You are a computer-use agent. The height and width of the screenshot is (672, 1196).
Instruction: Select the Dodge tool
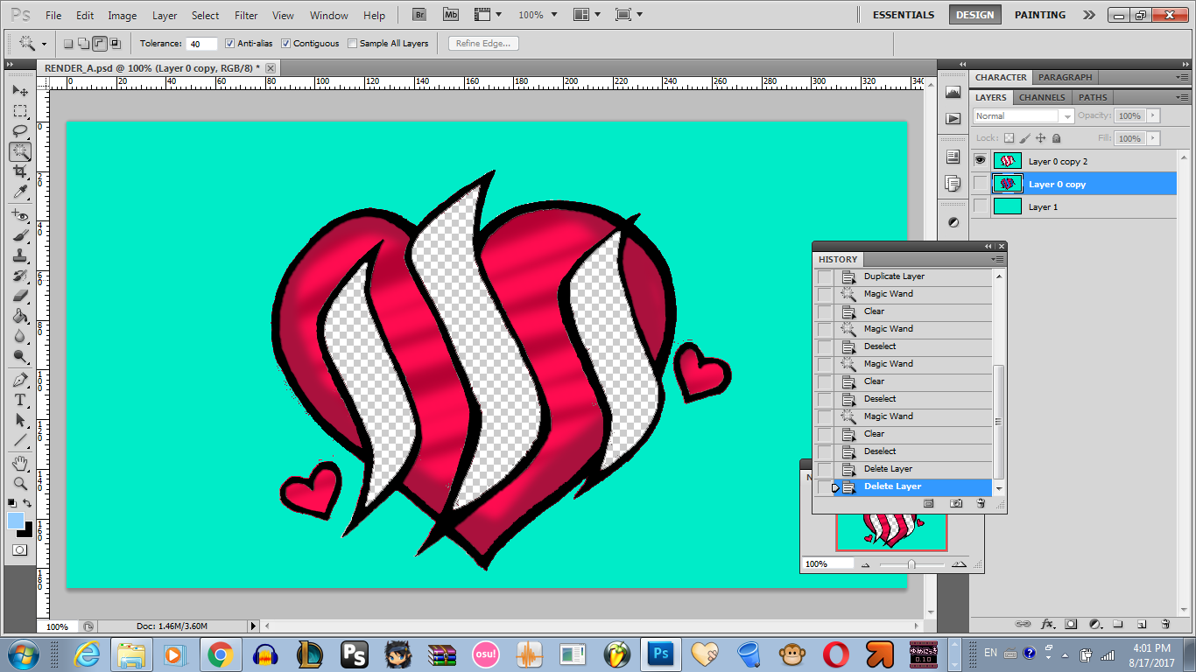coord(20,356)
